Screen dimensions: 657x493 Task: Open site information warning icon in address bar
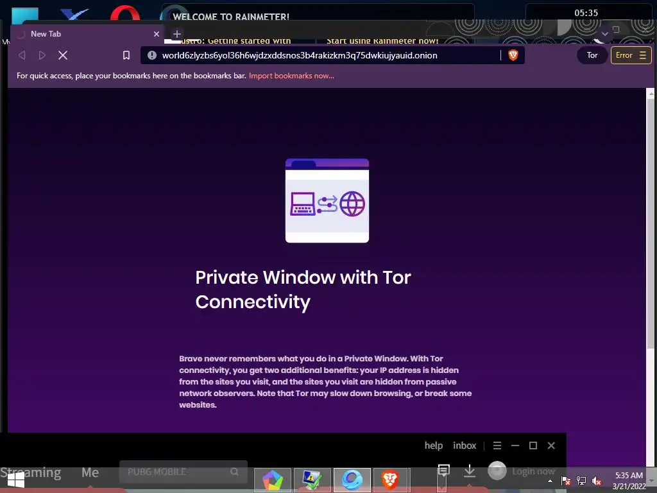152,55
